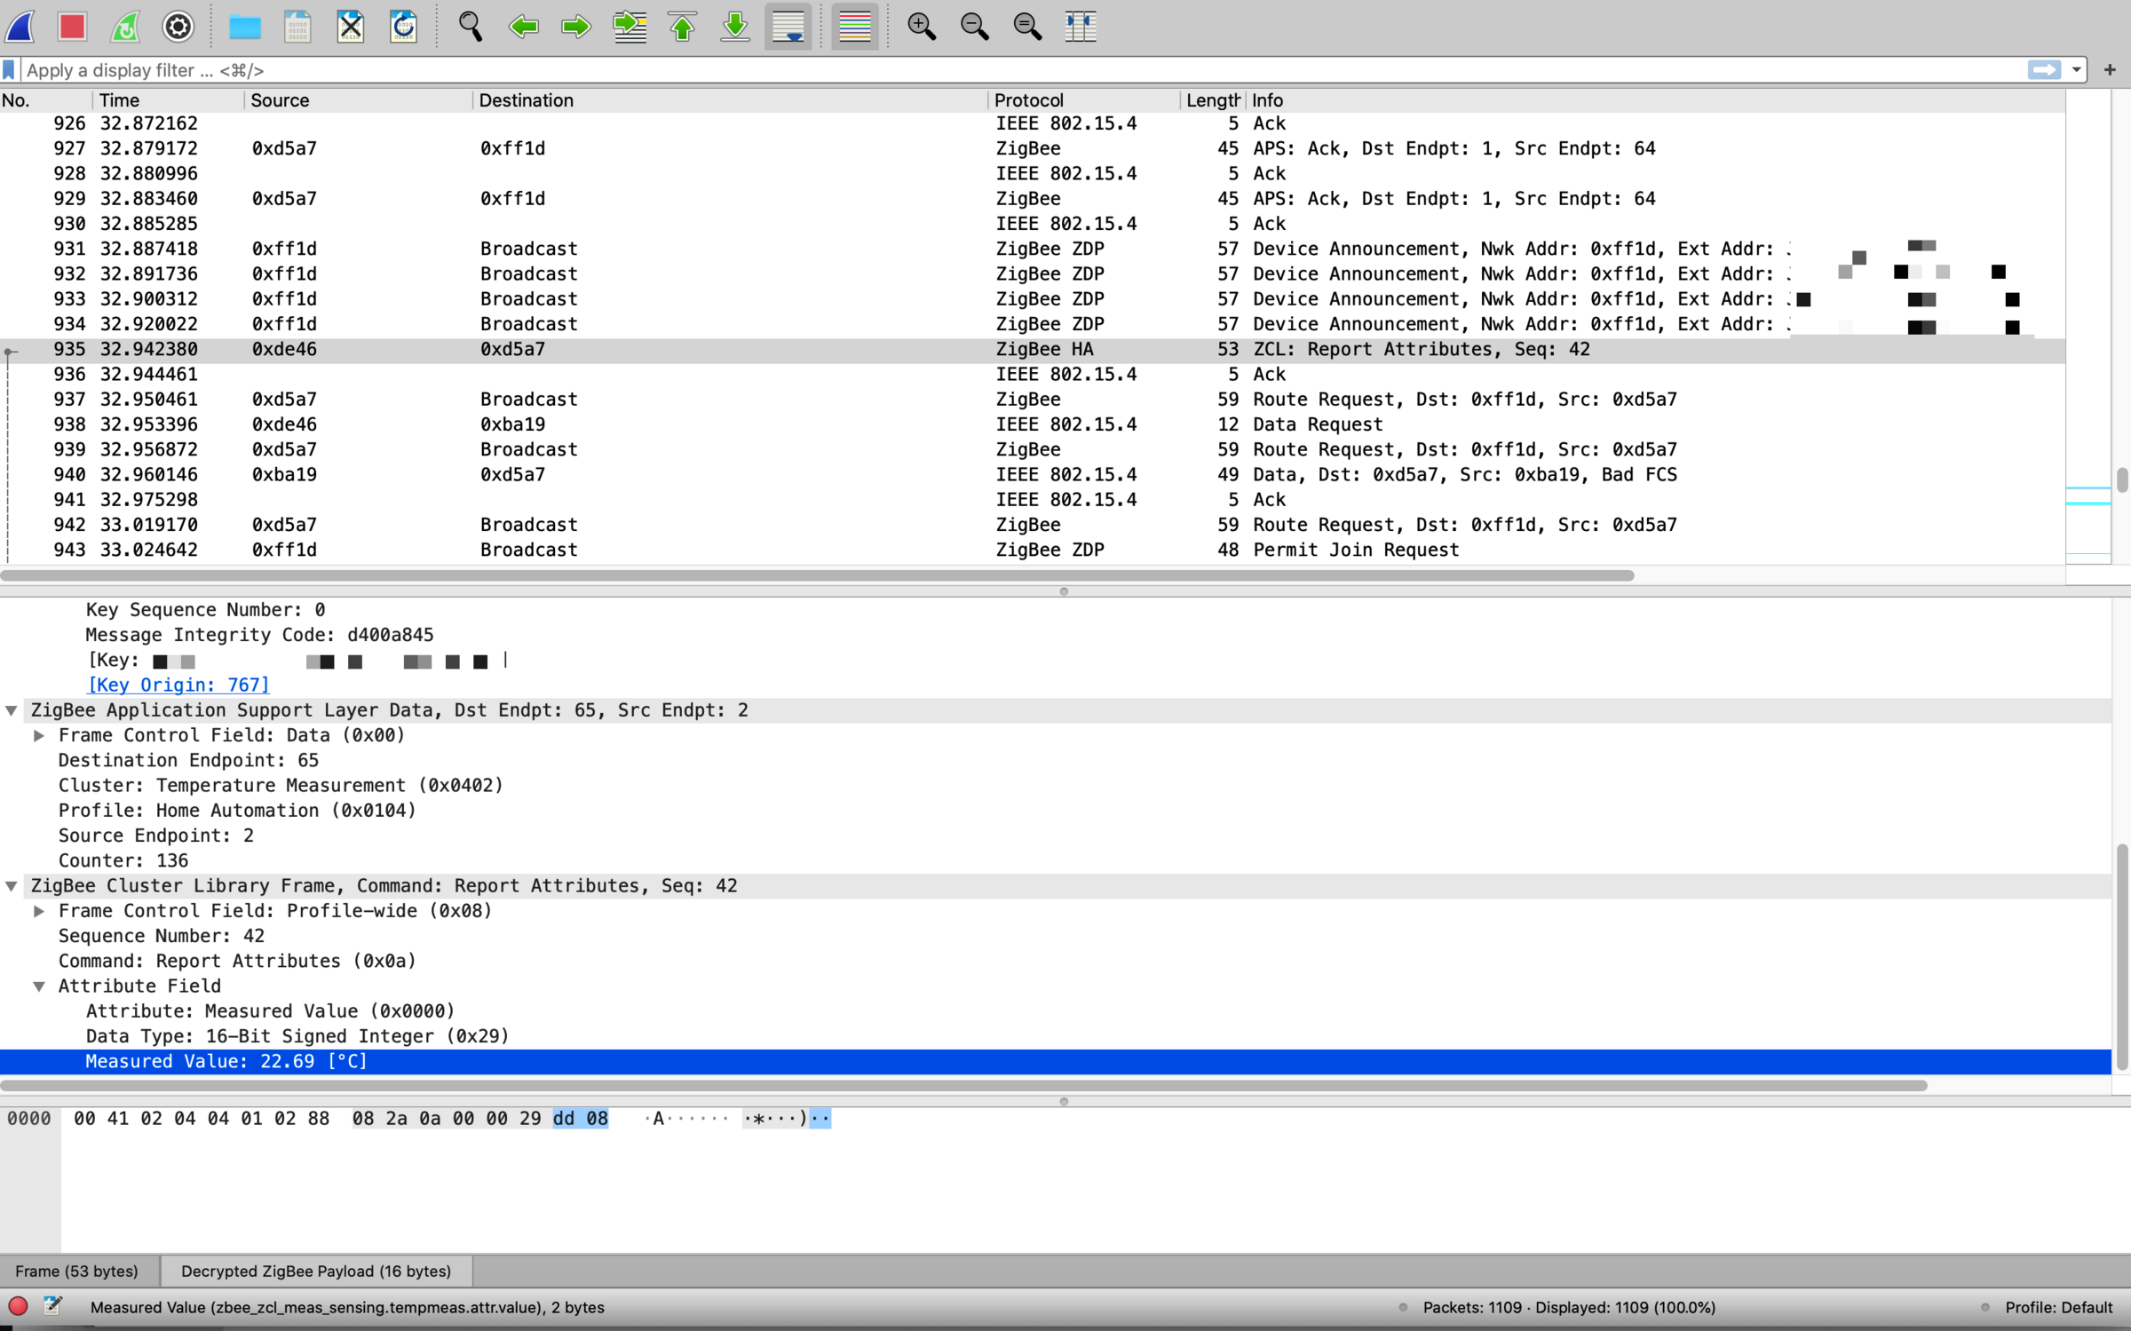This screenshot has width=2131, height=1331.
Task: Select Cluster: Temperature Measurement (0x0402) line
Action: [x=281, y=786]
